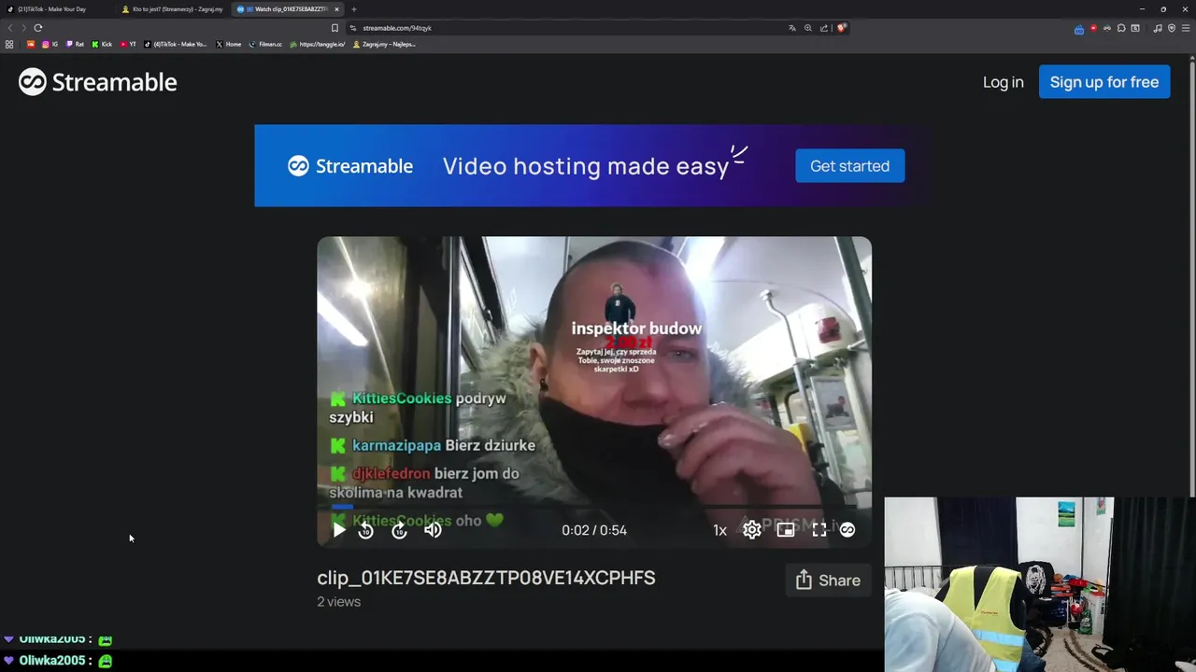Screen dimensions: 1196x672
Task: Go back in browser history
Action: (x=10, y=28)
